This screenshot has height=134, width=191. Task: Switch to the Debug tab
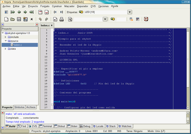(x=85, y=126)
